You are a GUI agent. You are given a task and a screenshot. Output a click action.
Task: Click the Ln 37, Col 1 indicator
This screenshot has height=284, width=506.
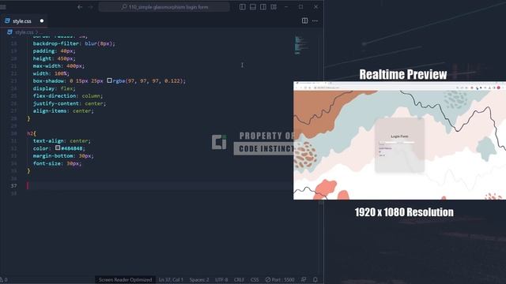[171, 279]
